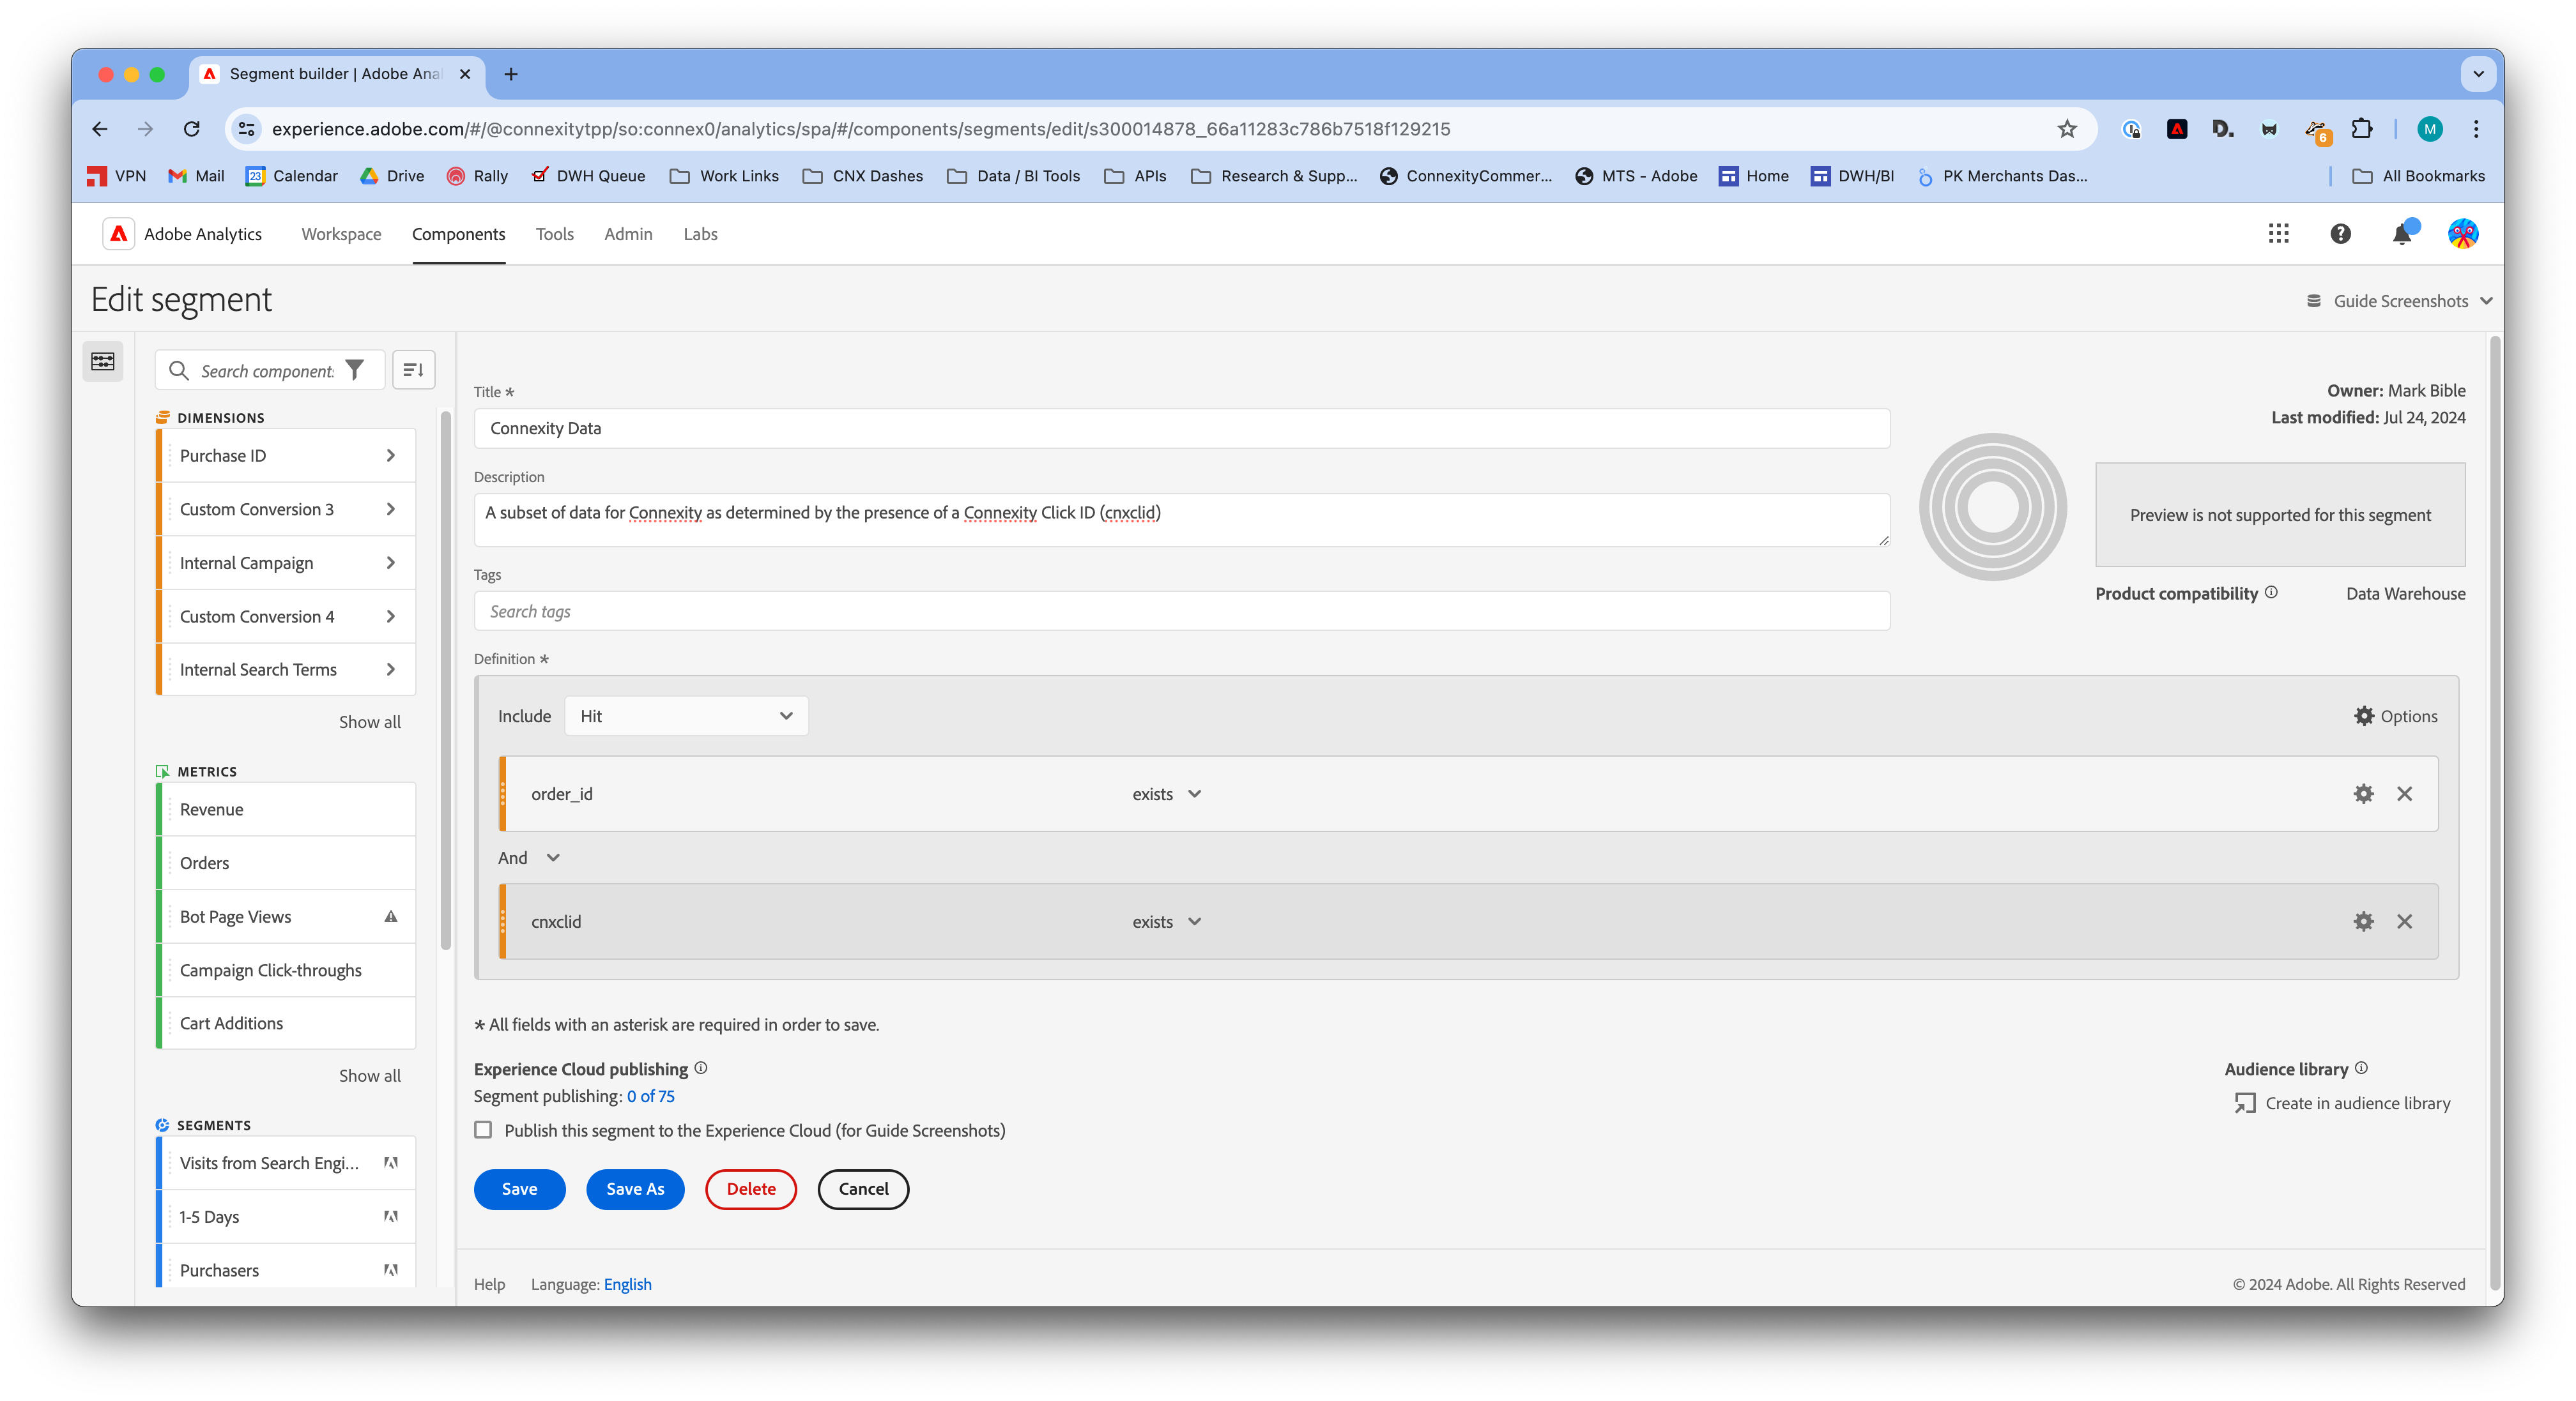Open the definition Options gear
This screenshot has width=2576, height=1401.
point(2395,715)
